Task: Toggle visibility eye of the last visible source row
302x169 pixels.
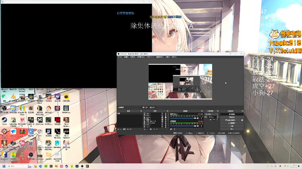Action: [162, 127]
